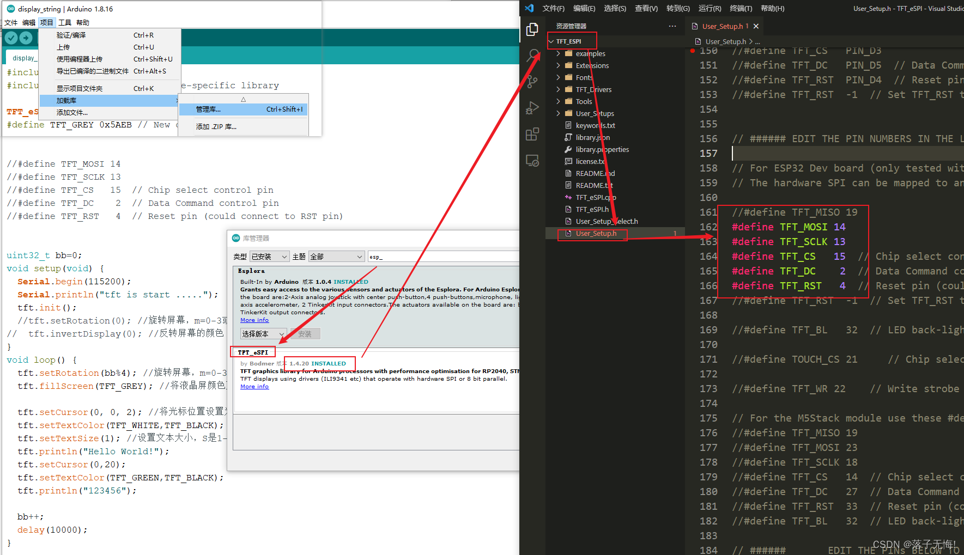The height and width of the screenshot is (555, 964).
Task: Select 添加文件... menu entry
Action: (x=110, y=112)
